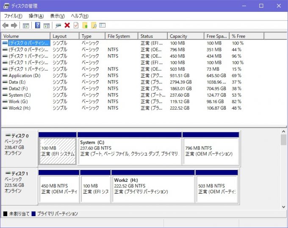Click the Disk Management title bar app icon
This screenshot has height=228, width=288.
click(x=6, y=6)
